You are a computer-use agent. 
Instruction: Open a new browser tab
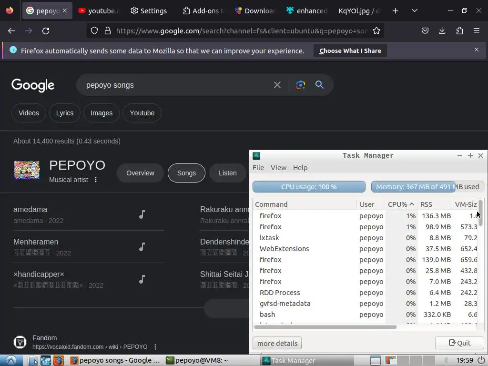coord(395,11)
